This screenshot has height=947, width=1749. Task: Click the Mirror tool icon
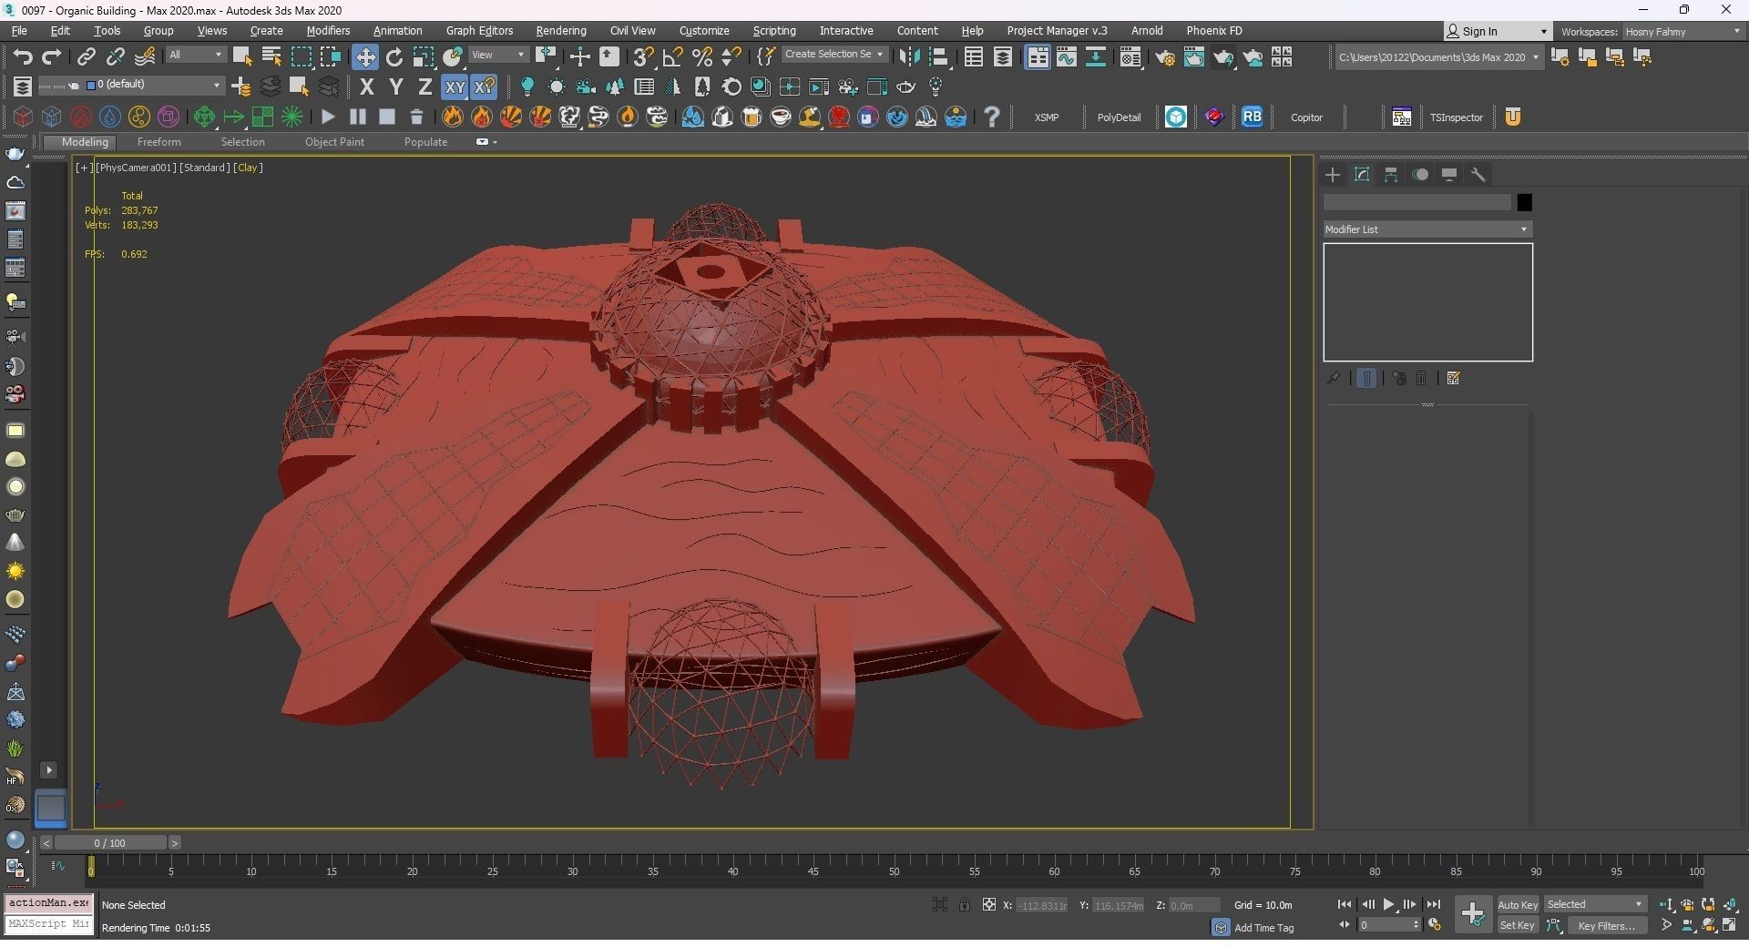pos(908,57)
